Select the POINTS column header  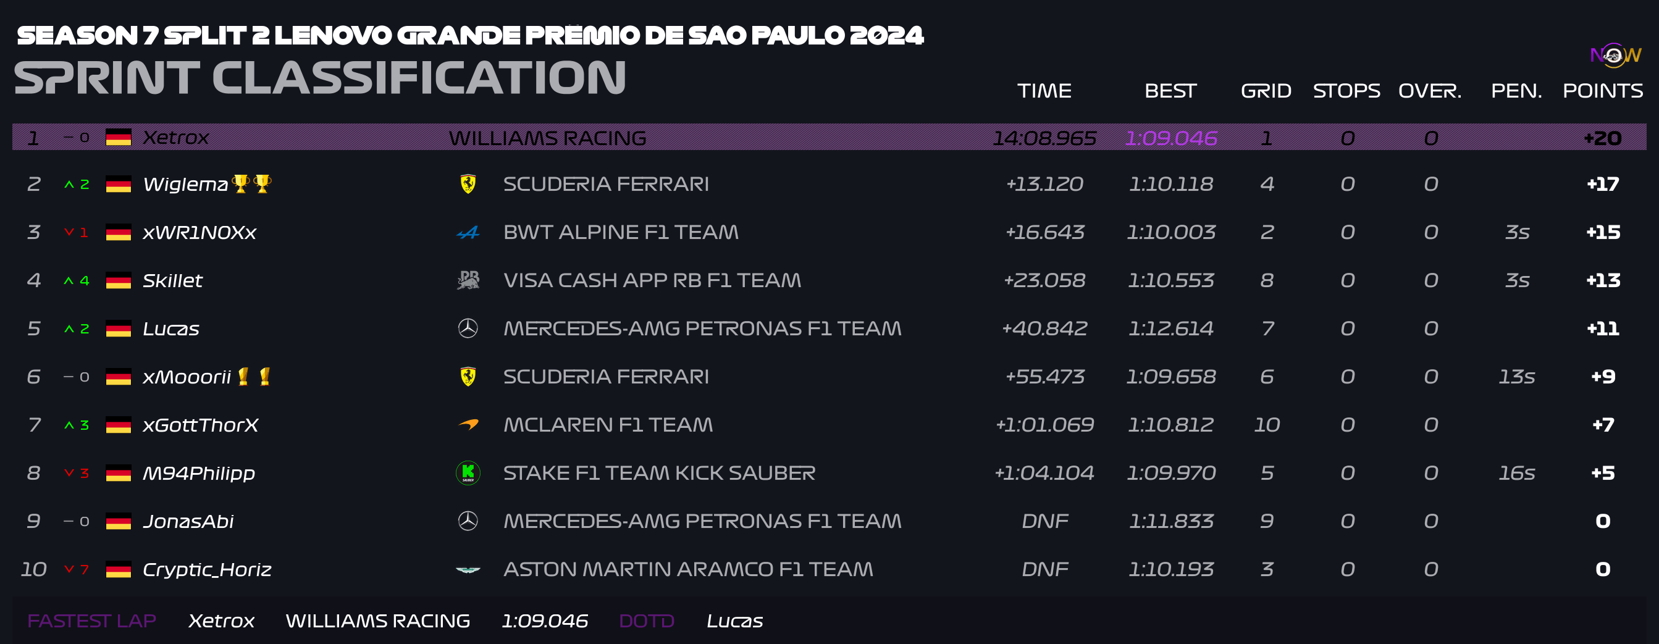pos(1603,91)
